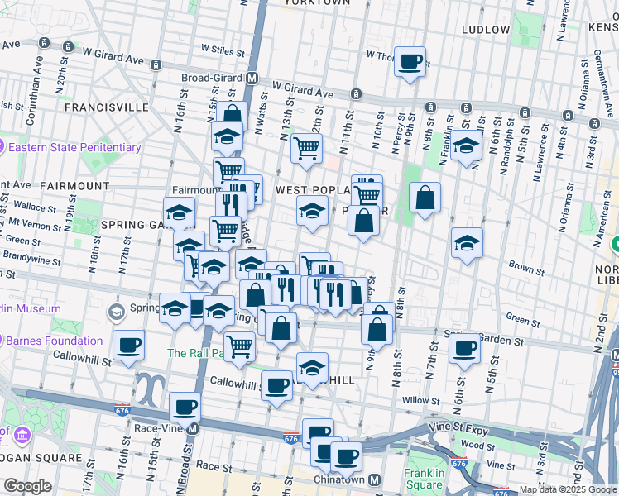The width and height of the screenshot is (619, 496).
Task: Select shopping bag marker on N 9th St
Action: (377, 331)
